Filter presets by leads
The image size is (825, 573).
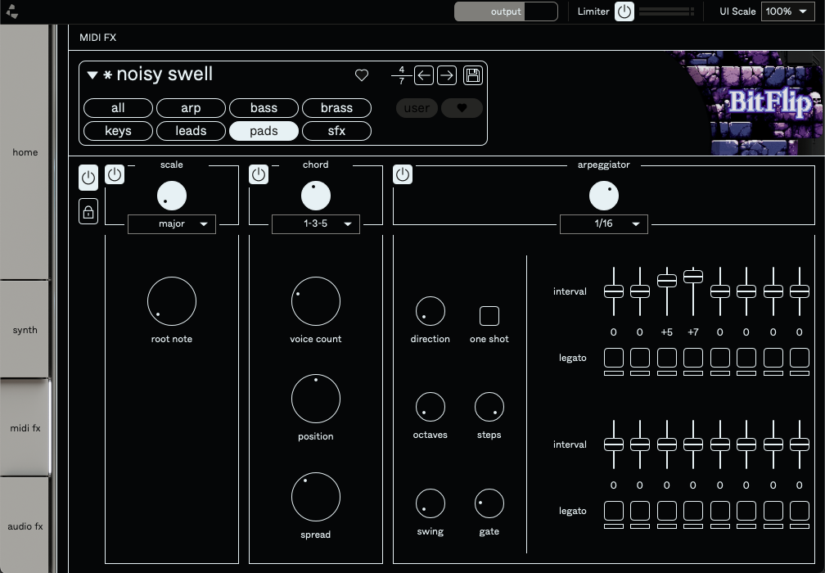pos(191,131)
